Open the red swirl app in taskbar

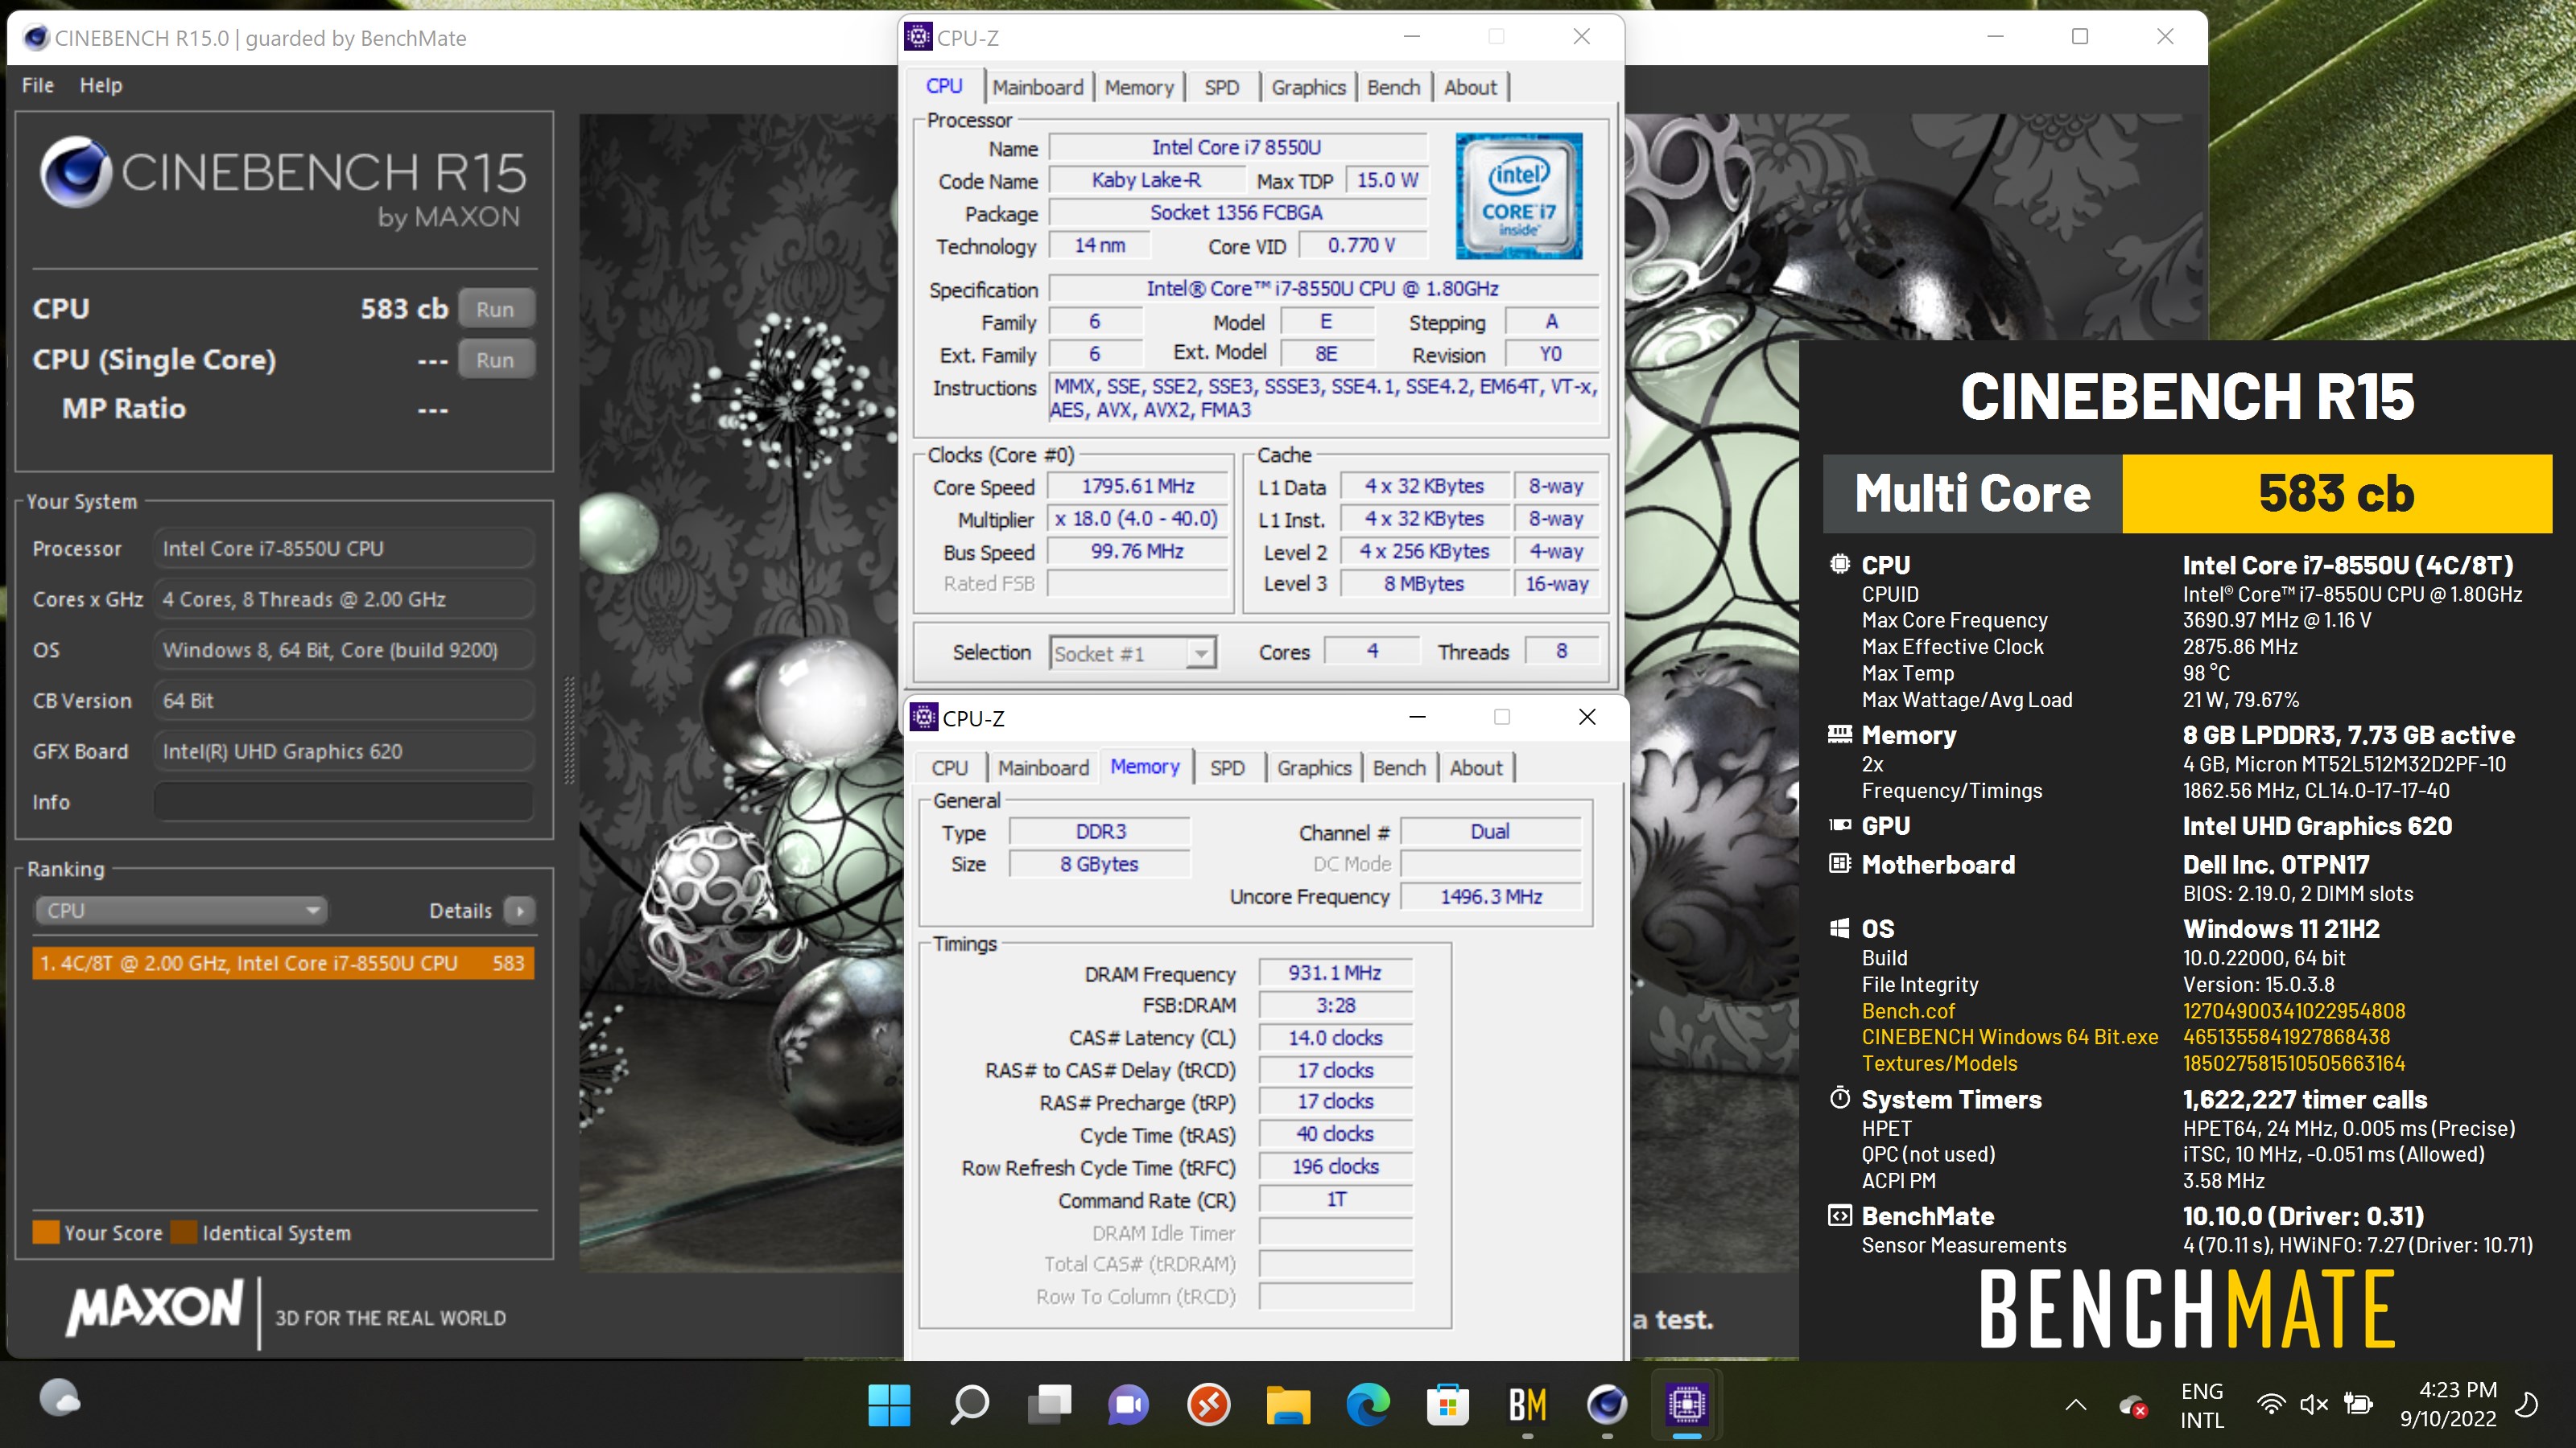click(1208, 1405)
